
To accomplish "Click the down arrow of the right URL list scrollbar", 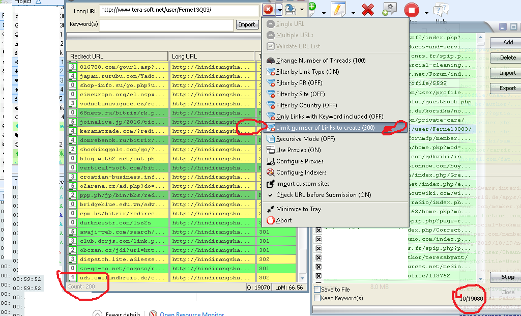I will [481, 279].
